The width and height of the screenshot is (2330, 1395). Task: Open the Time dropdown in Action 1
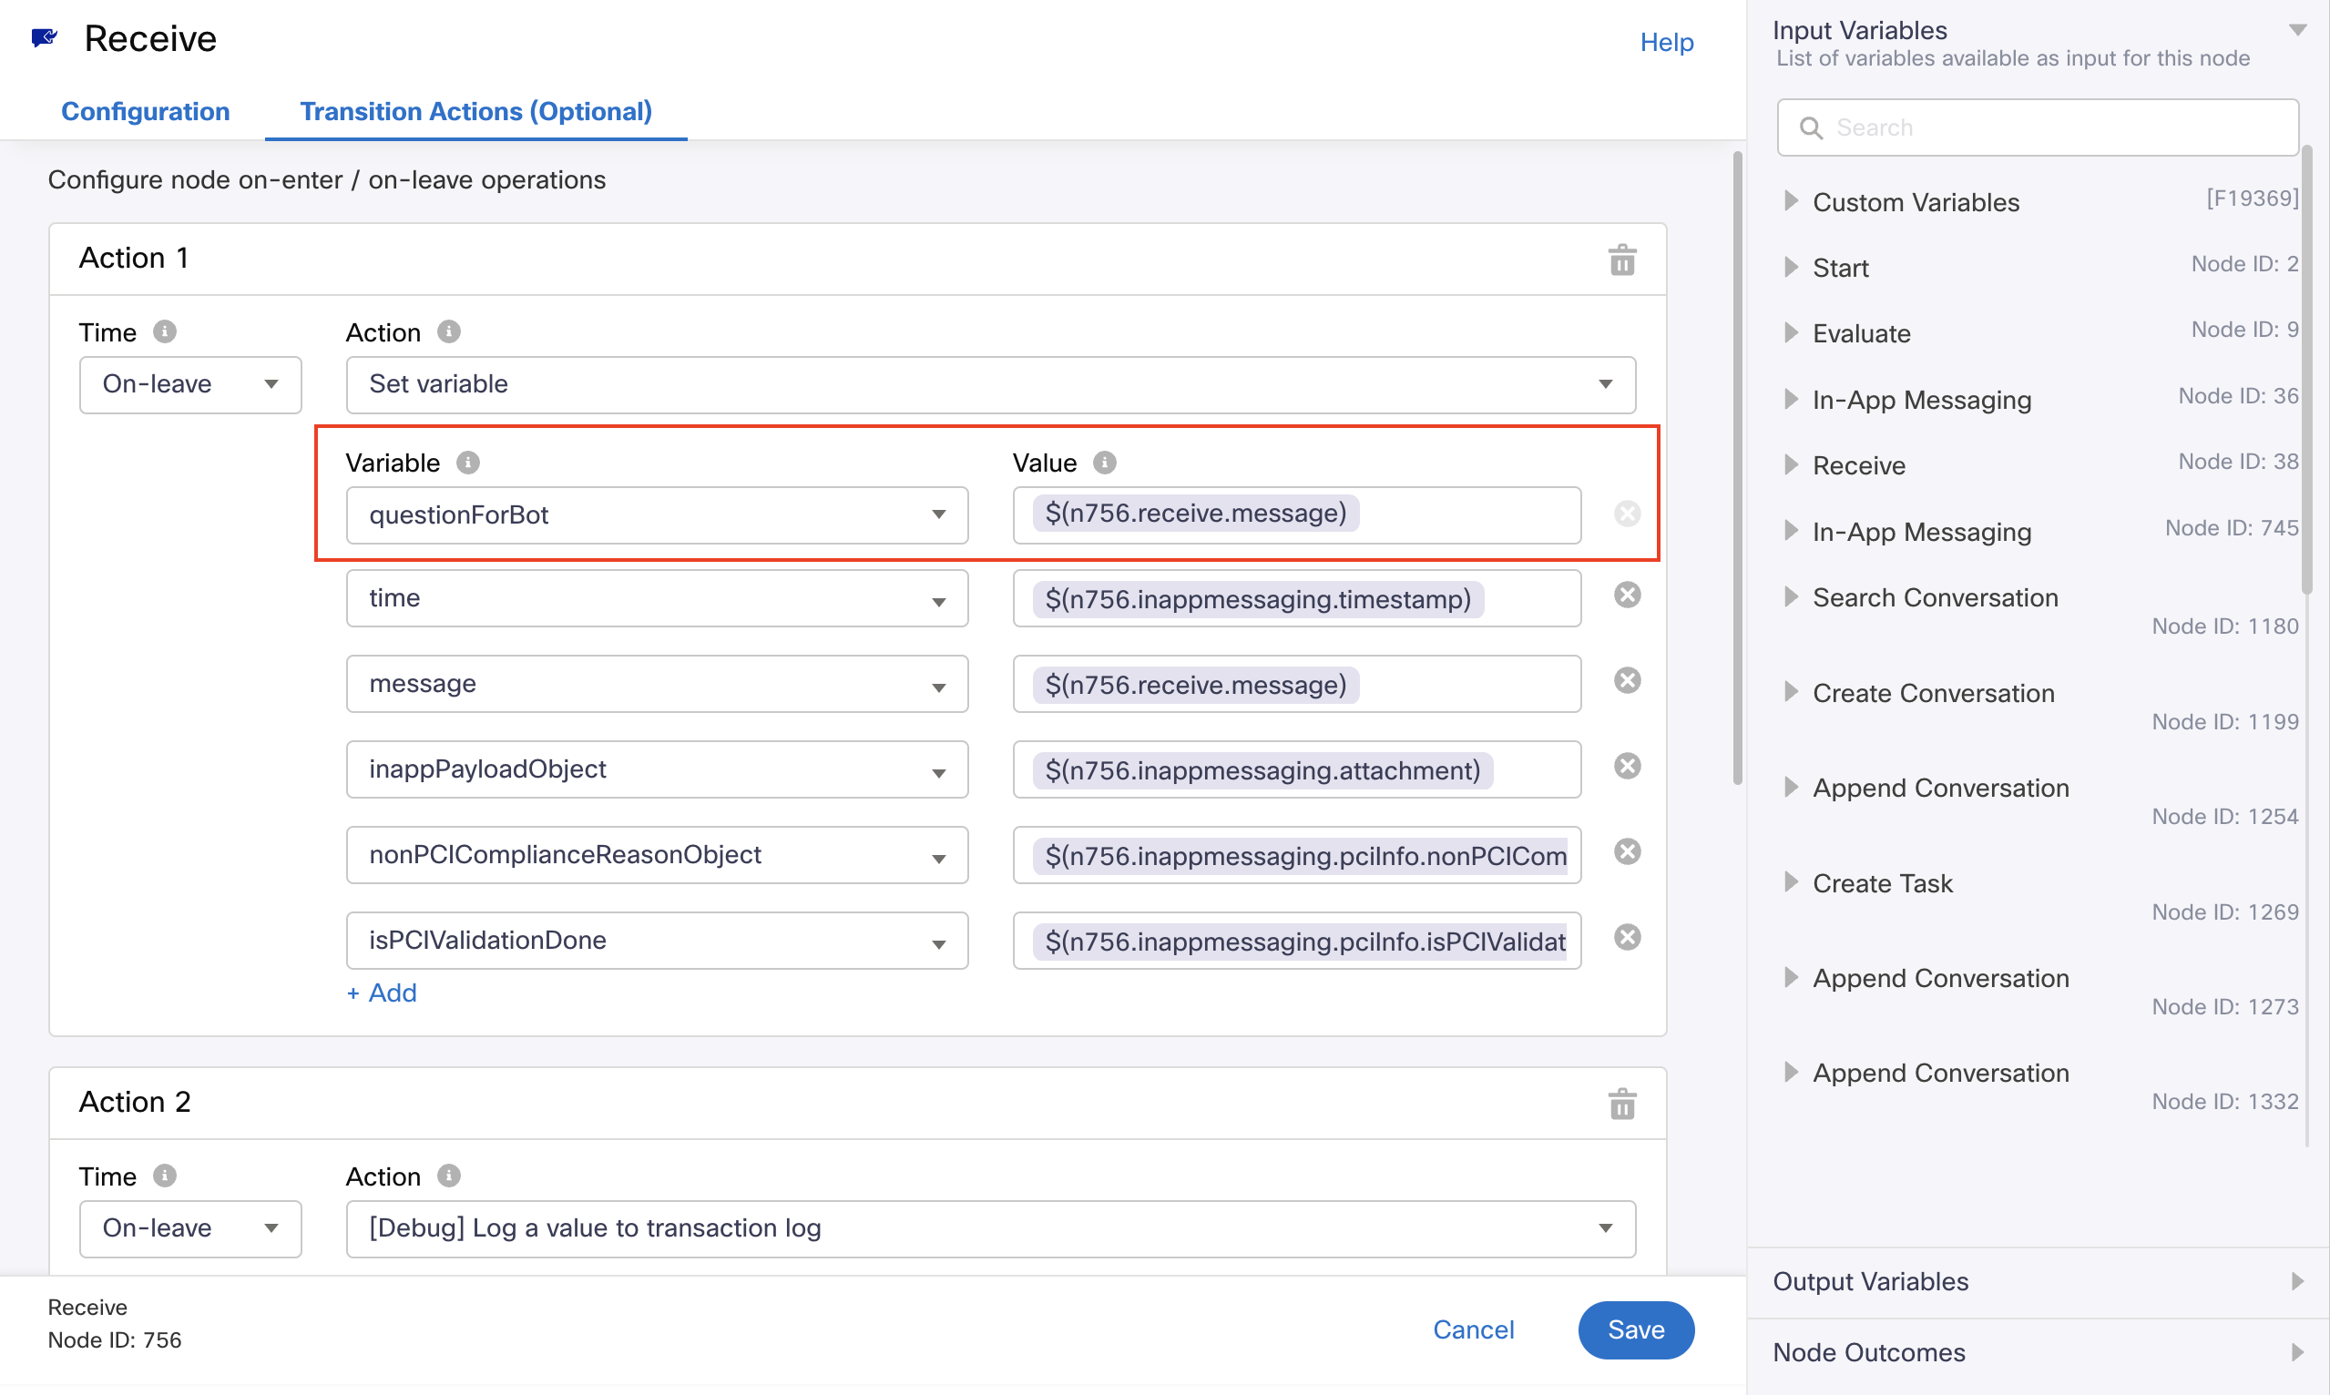(190, 384)
